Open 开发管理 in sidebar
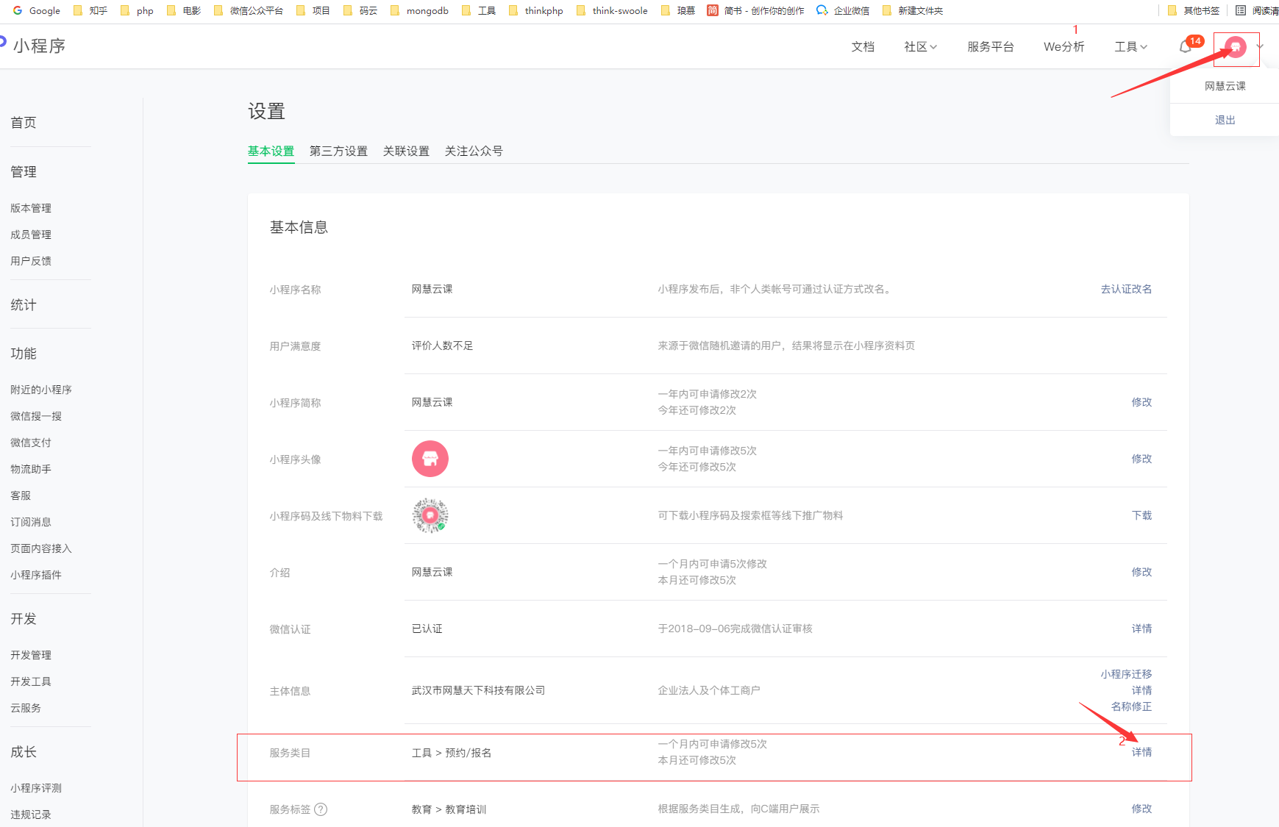This screenshot has width=1279, height=827. (31, 655)
